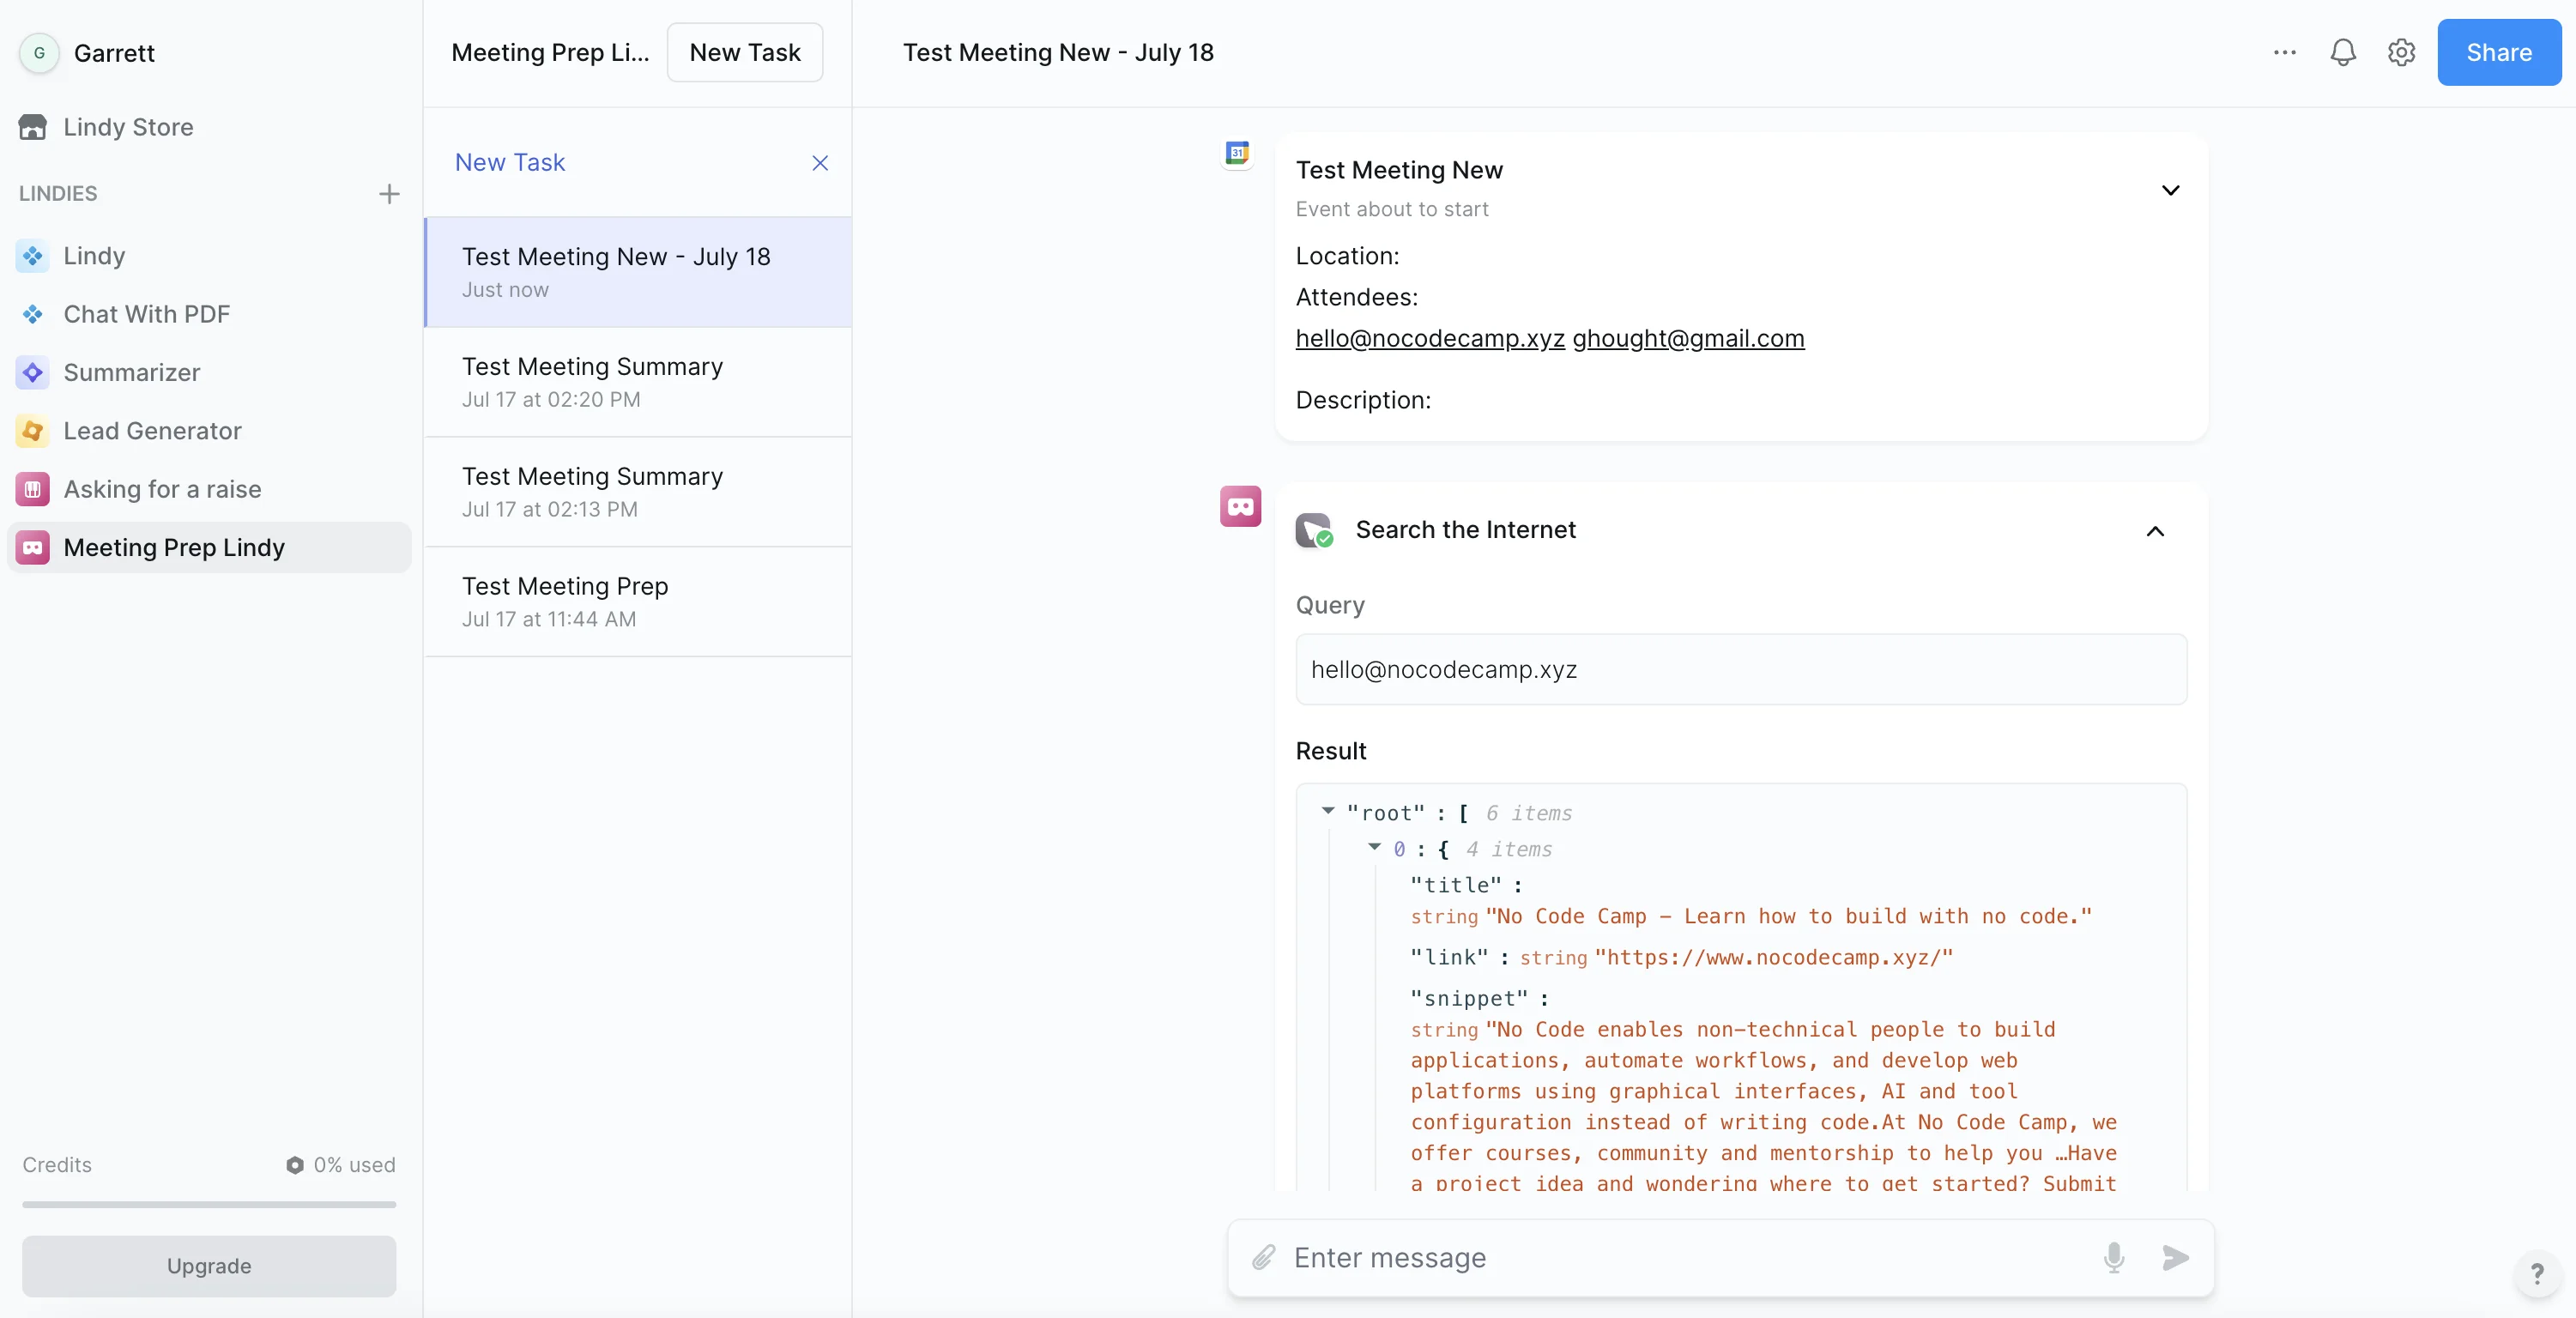Select the Summarizer Lindy in sidebar
The width and height of the screenshot is (2576, 1318).
pos(131,372)
